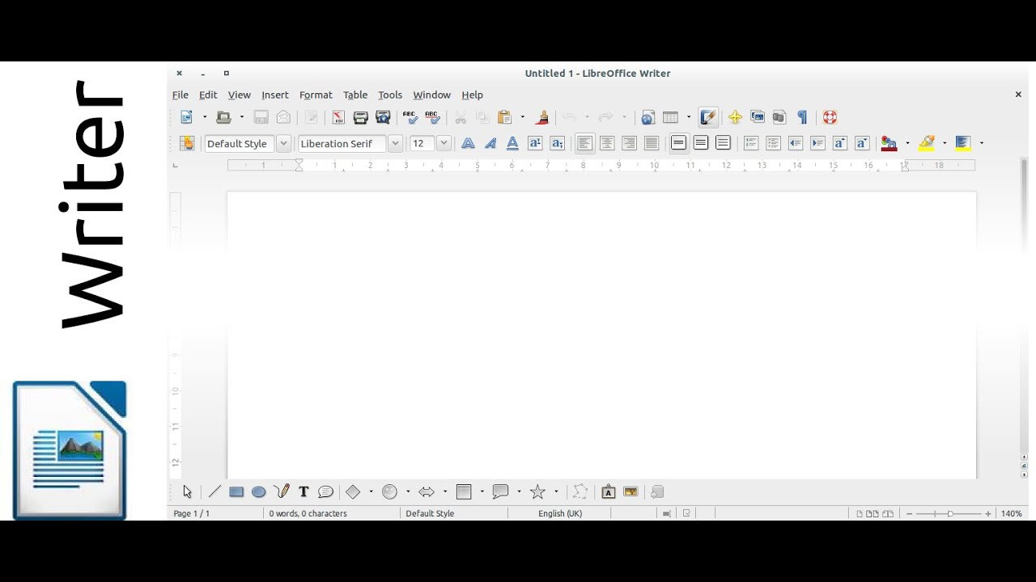Toggle Nonprinting Characters pilcrow
The image size is (1036, 582).
(x=802, y=117)
